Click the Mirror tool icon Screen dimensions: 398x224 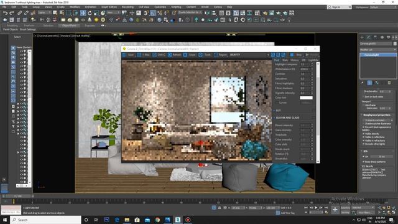(207, 12)
